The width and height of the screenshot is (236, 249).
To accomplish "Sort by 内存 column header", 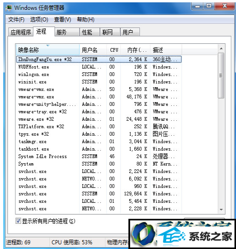I will [x=135, y=50].
